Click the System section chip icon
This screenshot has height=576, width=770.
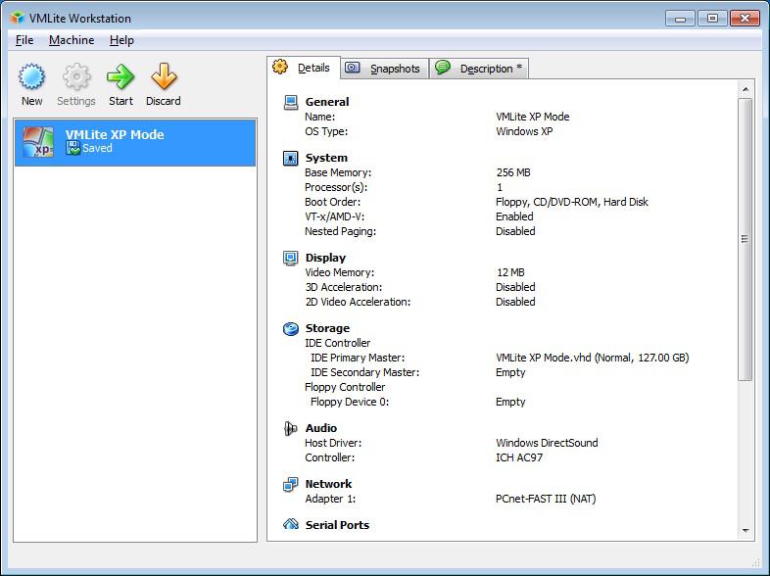pos(291,158)
